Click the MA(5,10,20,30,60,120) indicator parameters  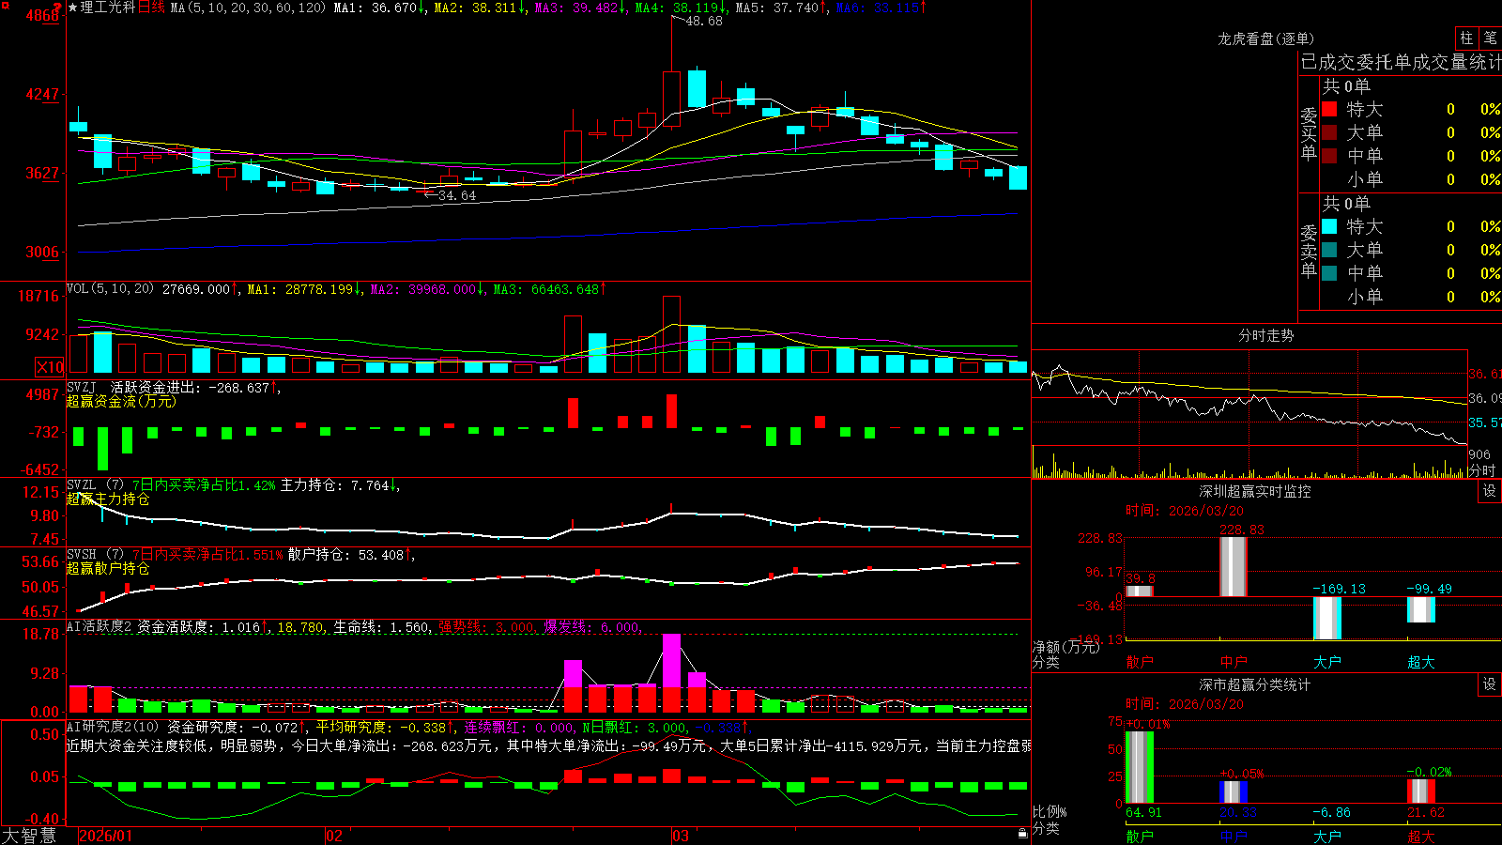(248, 8)
